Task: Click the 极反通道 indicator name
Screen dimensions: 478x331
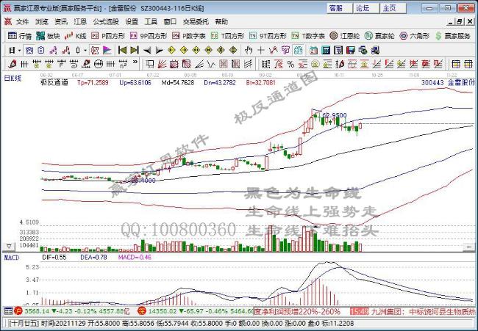Action: pyautogui.click(x=54, y=82)
